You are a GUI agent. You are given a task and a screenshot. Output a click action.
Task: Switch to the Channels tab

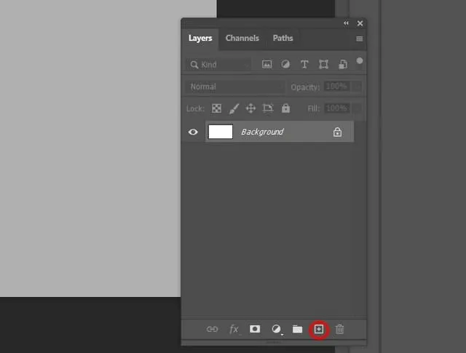click(x=242, y=38)
